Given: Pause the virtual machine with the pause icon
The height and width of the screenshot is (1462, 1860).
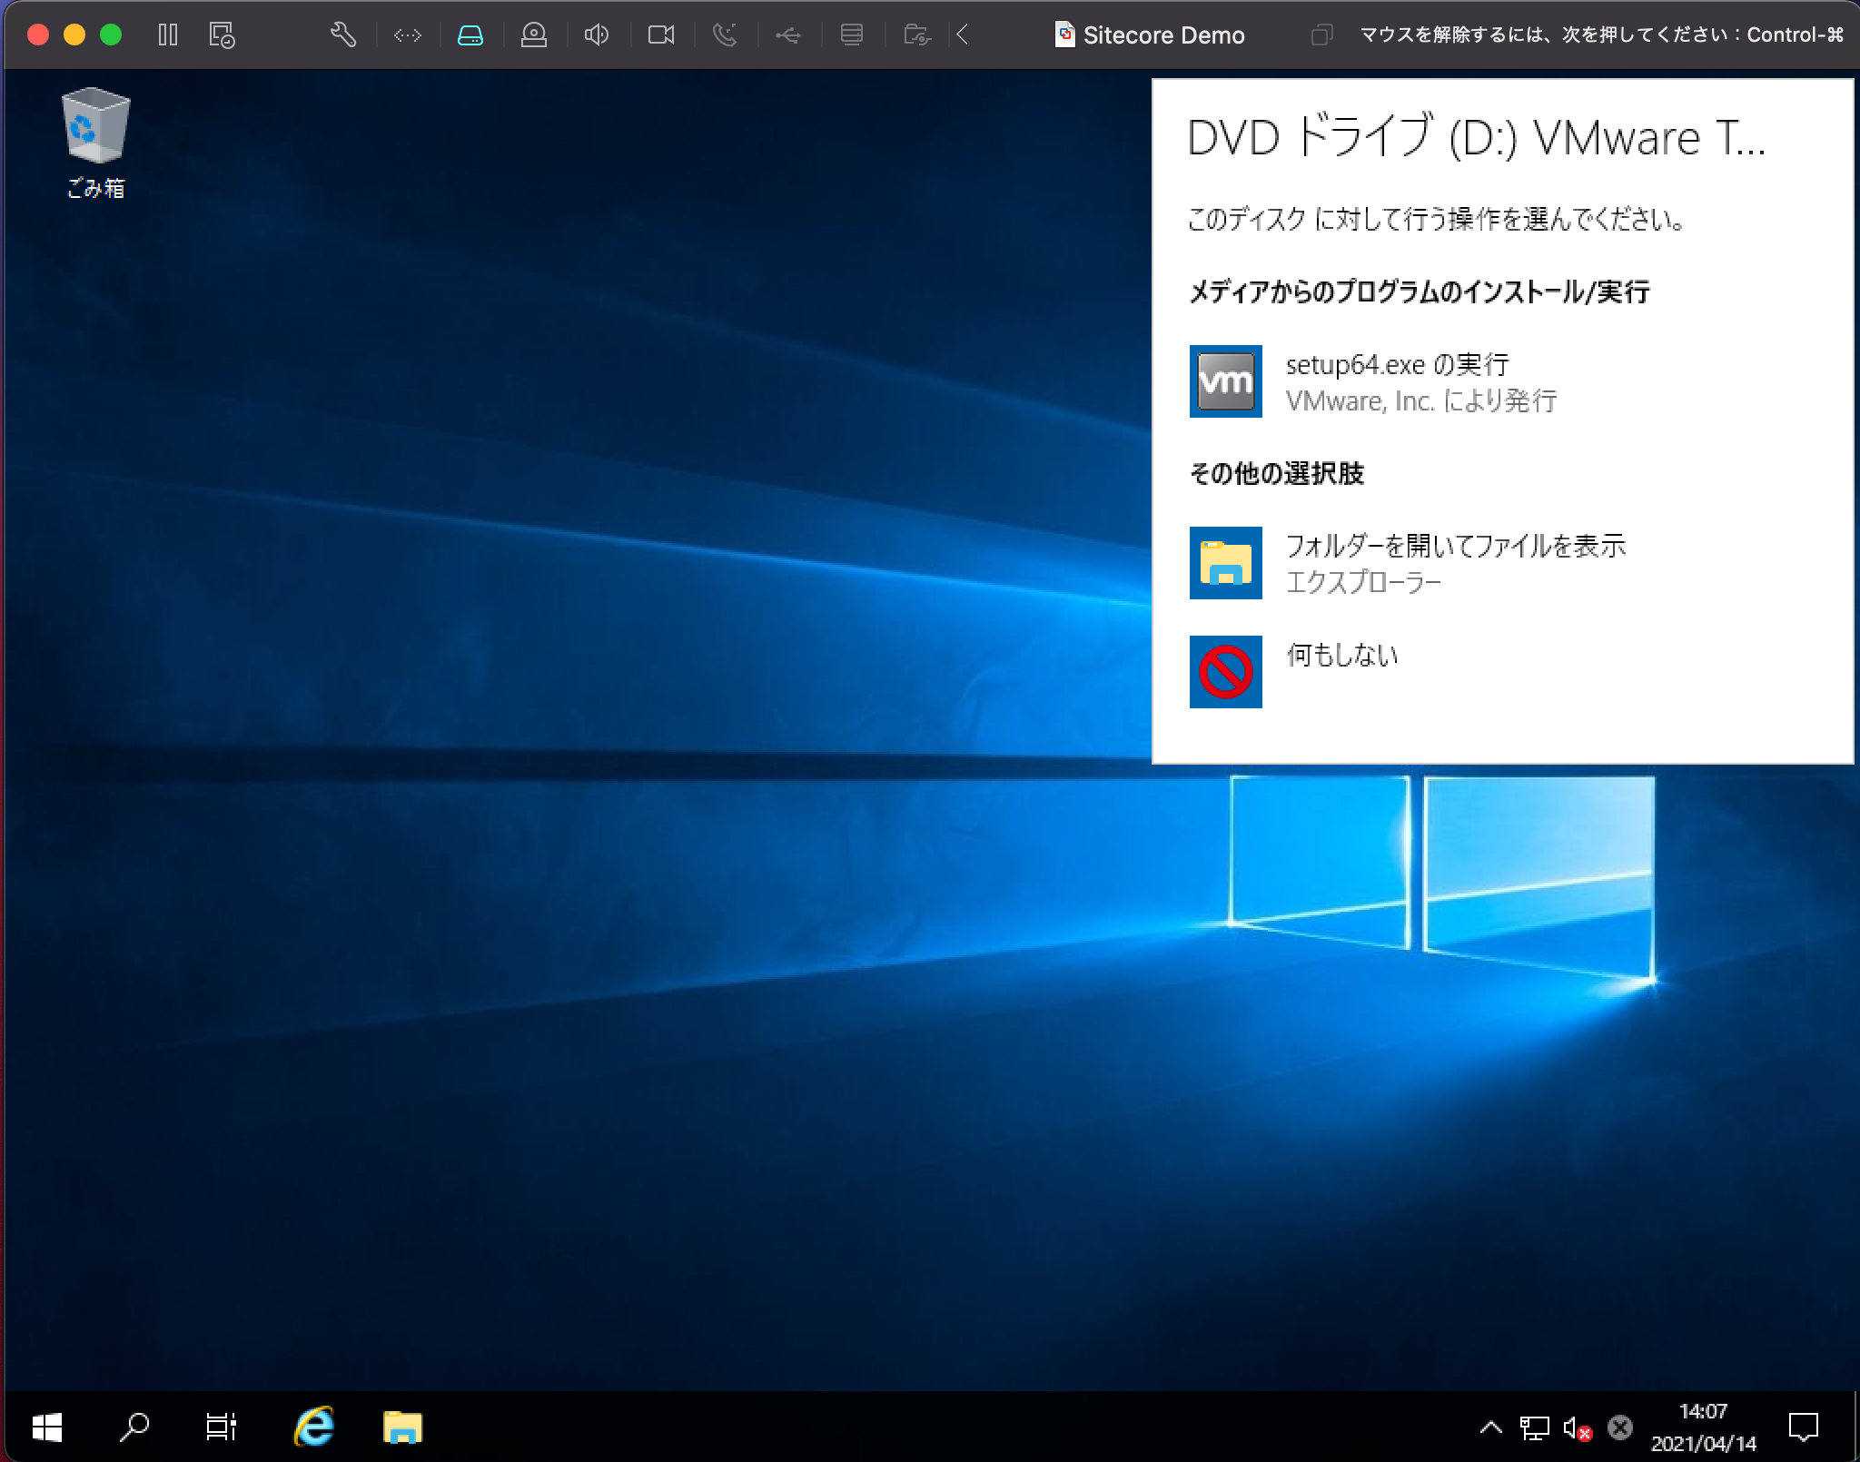Looking at the screenshot, I should click(167, 35).
